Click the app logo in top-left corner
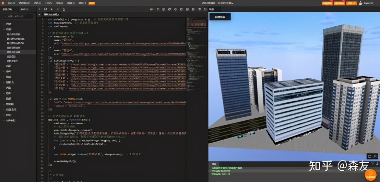380x182 pixels. point(3,3)
